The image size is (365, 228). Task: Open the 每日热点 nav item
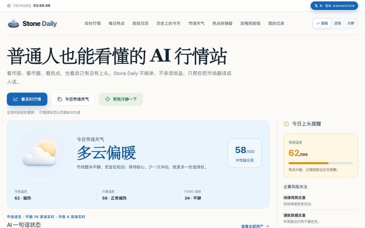[x=117, y=23]
